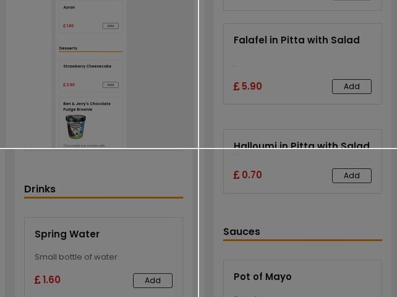397x297 pixels.
Task: Click the £5.90 falafel price
Action: click(248, 87)
